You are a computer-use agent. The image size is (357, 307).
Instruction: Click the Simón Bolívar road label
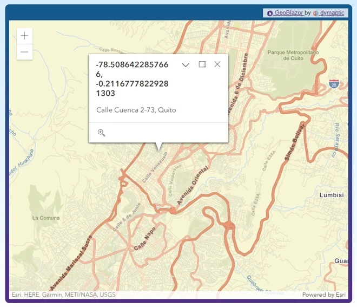click(x=294, y=142)
